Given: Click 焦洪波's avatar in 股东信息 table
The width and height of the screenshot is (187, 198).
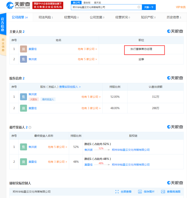Looking at the screenshot, I should tap(23, 97).
